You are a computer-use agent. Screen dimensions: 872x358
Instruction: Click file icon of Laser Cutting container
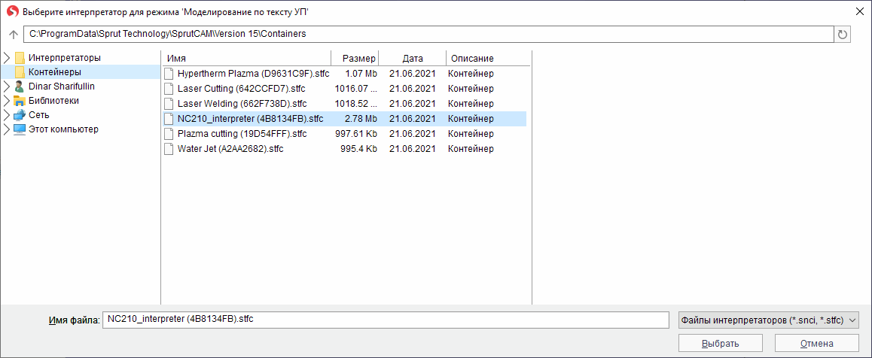point(169,89)
